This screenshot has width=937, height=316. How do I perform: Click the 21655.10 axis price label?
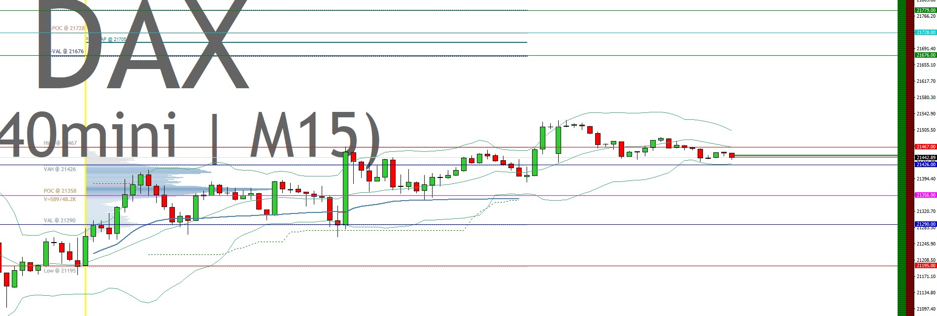926,65
